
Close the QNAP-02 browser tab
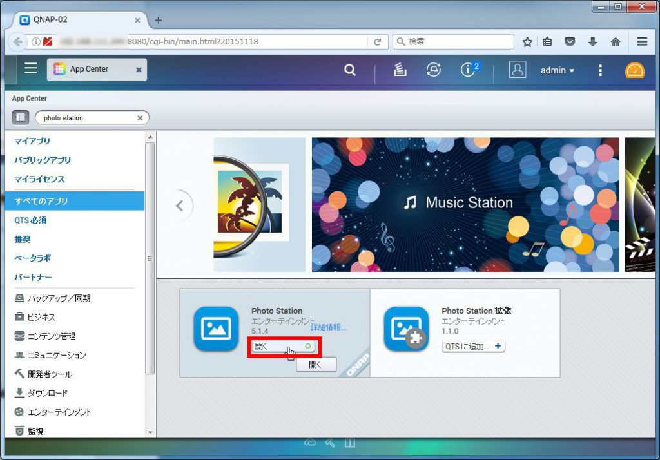(137, 20)
